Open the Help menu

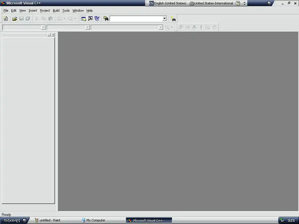89,10
